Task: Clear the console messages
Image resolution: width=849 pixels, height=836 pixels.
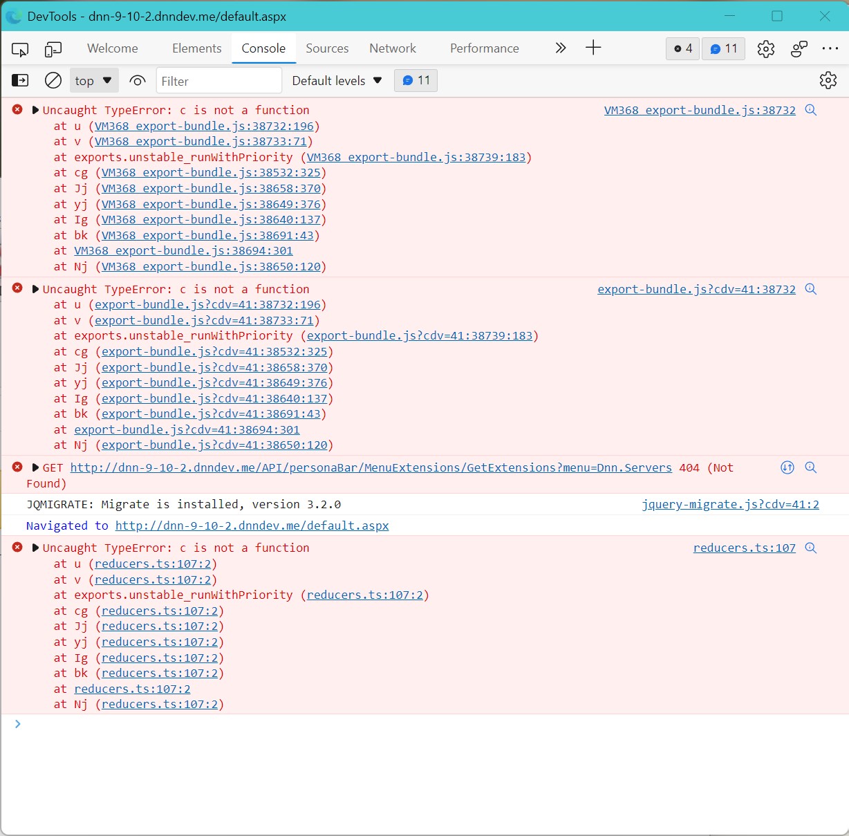Action: click(x=53, y=80)
